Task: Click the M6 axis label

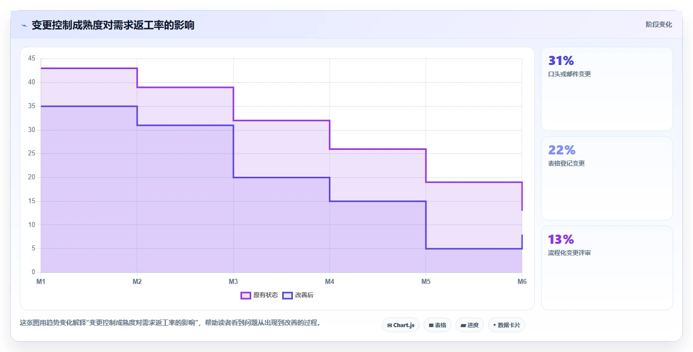Action: click(x=522, y=281)
